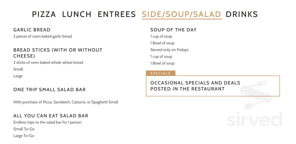Click the Small To-Go option
296x144 pixels.
click(x=24, y=129)
